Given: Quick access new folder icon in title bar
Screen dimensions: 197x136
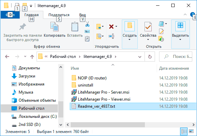Looking at the screenshot, I should coord(24,5).
